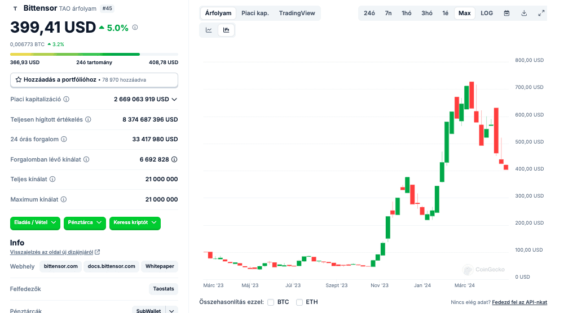564x313 pixels.
Task: Open the Taostats explorer link
Action: (164, 289)
